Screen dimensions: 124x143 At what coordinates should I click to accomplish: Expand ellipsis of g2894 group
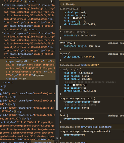pos(9,97)
